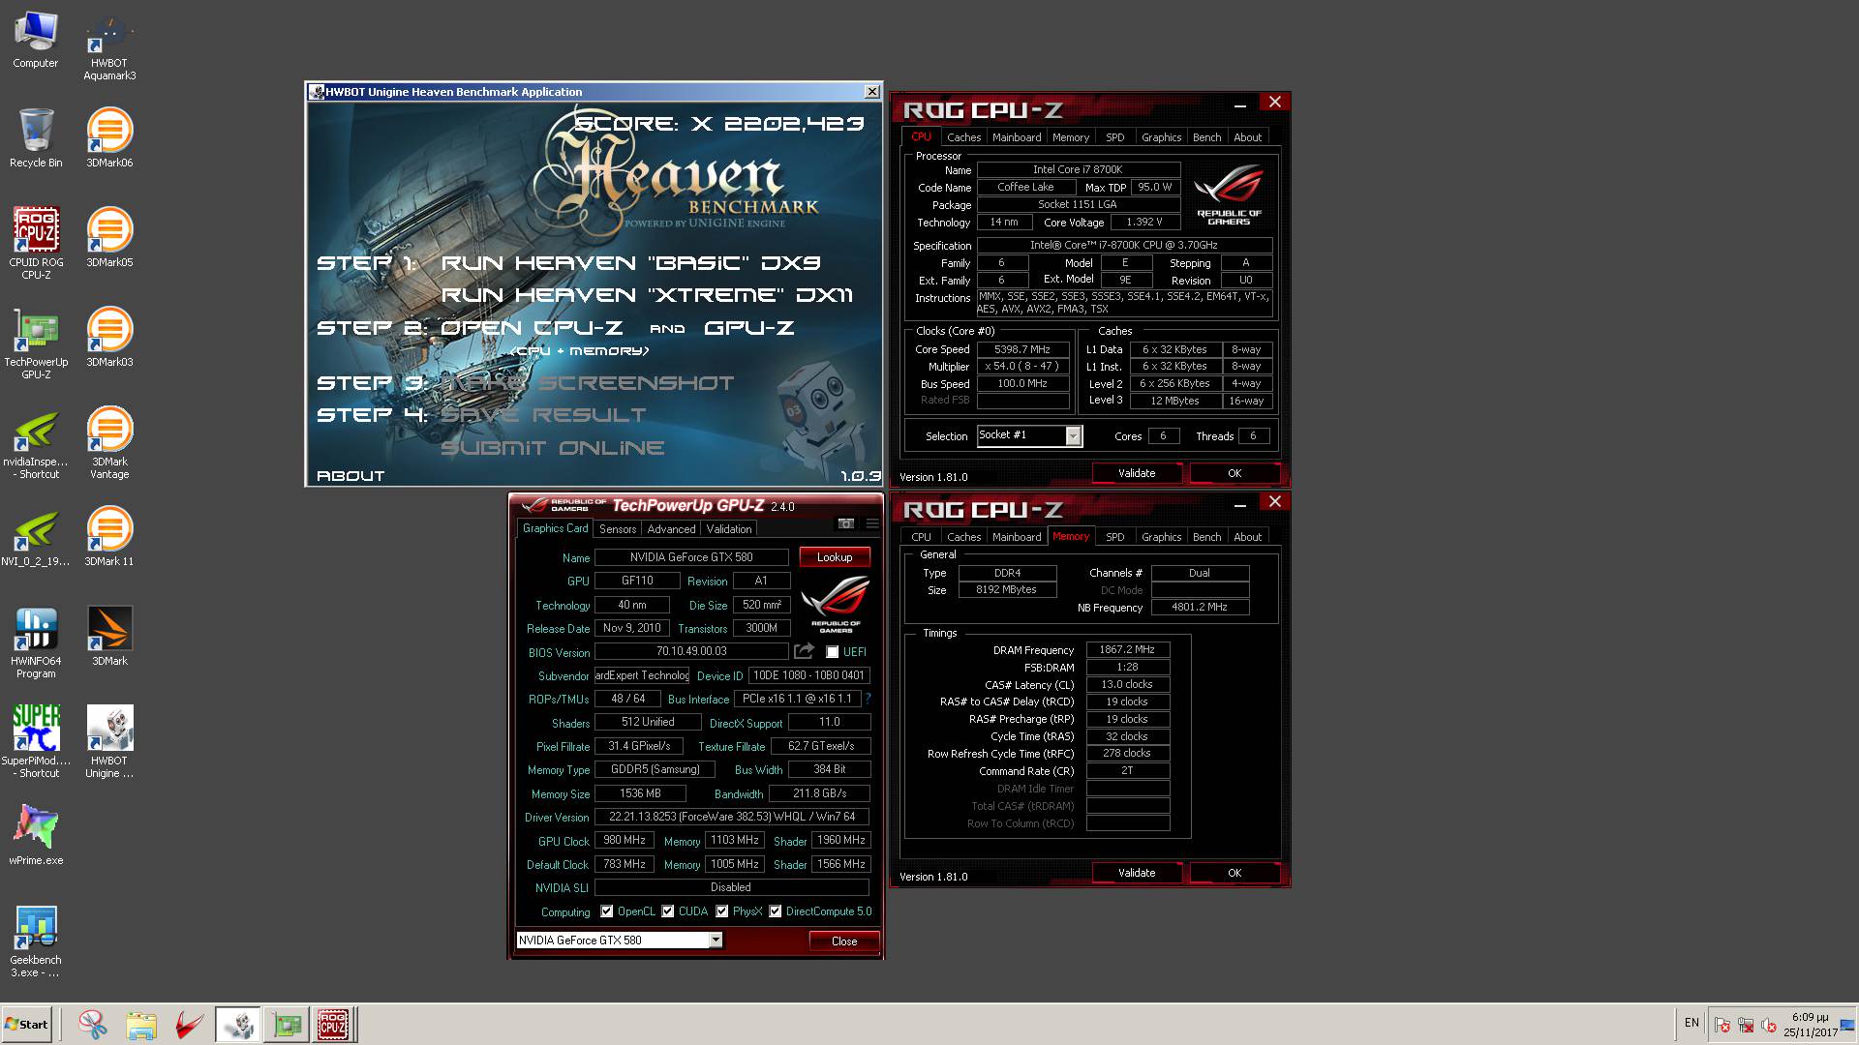Open the Recycle Bin icon
This screenshot has height=1045, width=1859.
pos(36,137)
